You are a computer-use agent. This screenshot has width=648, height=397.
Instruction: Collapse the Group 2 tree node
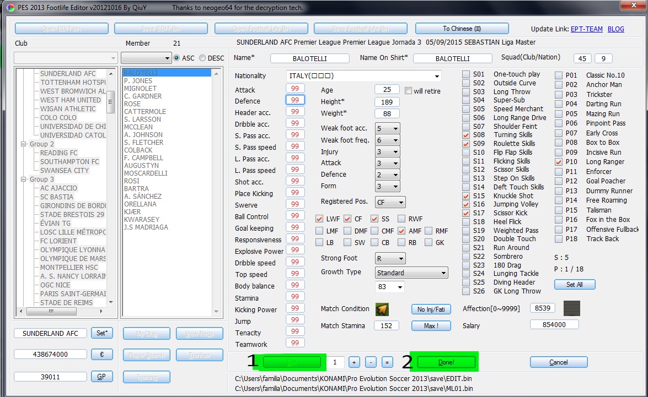(x=24, y=144)
